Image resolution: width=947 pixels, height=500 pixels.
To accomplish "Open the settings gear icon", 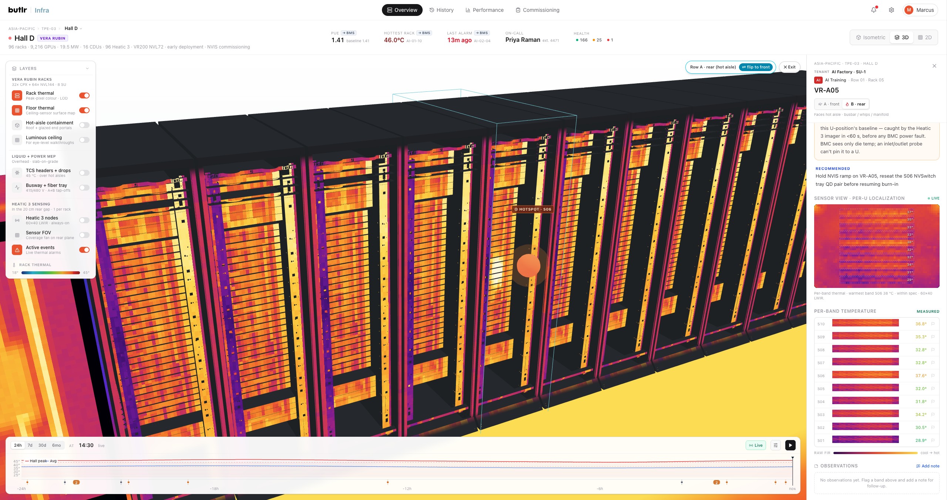I will (x=891, y=10).
